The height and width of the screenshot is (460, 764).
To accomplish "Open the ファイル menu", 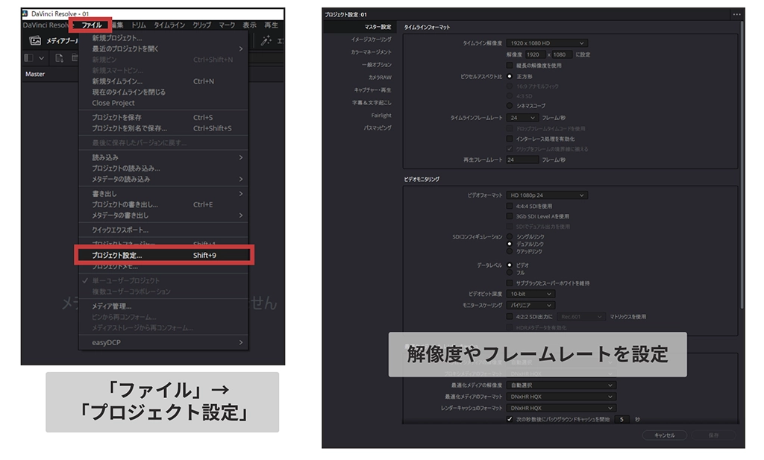I will click(x=91, y=25).
